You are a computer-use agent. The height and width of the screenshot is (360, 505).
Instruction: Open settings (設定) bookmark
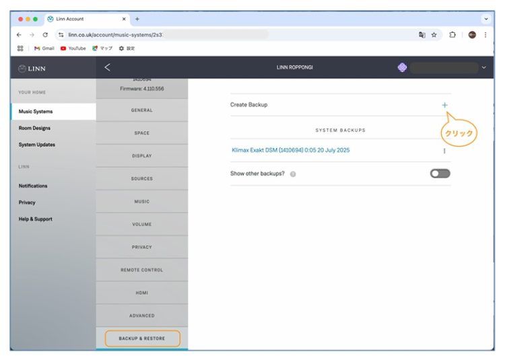pyautogui.click(x=127, y=48)
